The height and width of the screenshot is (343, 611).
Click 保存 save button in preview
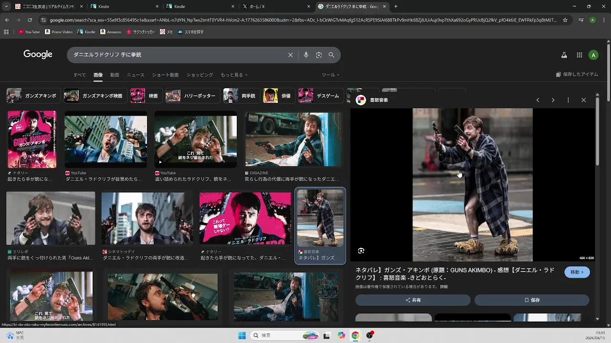pos(532,300)
